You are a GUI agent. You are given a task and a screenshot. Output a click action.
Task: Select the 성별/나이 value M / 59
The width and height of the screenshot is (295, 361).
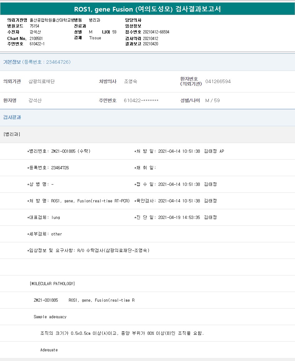(x=212, y=101)
